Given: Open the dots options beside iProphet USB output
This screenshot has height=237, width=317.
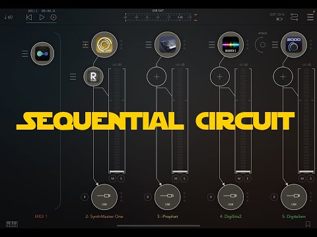Looking at the screenshot, I should [x=184, y=197].
